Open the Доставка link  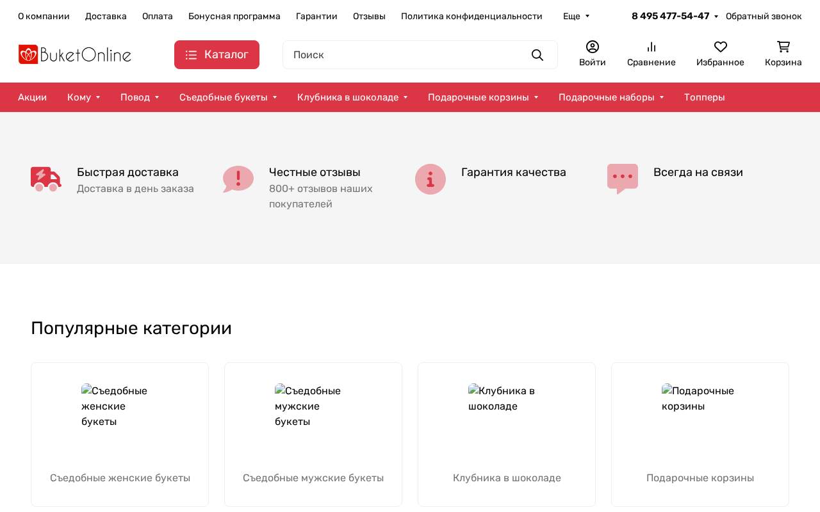106,16
